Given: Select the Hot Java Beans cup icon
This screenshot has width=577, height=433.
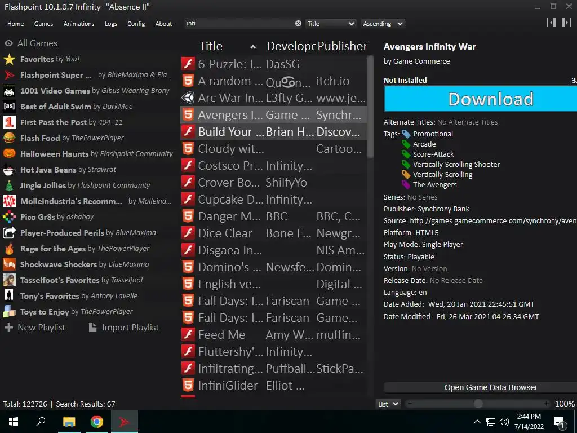Looking at the screenshot, I should click(9, 170).
